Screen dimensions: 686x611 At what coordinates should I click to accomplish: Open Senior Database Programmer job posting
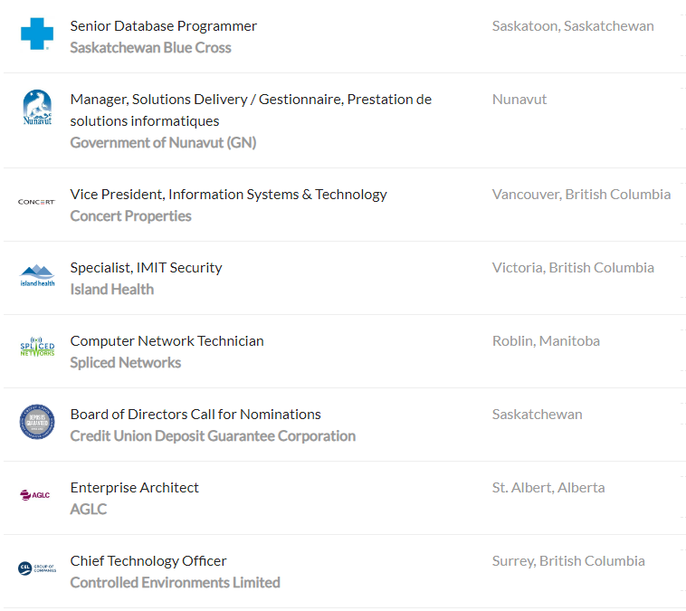(x=164, y=26)
